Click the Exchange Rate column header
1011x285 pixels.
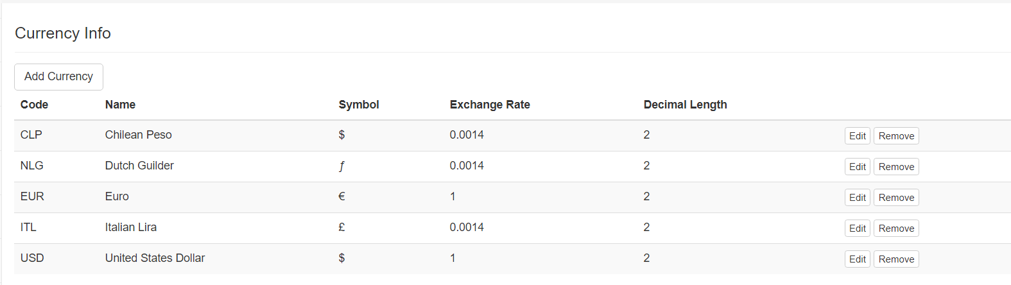pos(490,105)
